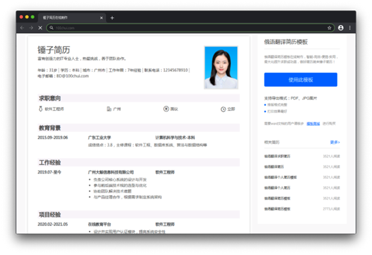Click the job title icon beside 软件工程师
This screenshot has width=372, height=255.
pyautogui.click(x=40, y=109)
